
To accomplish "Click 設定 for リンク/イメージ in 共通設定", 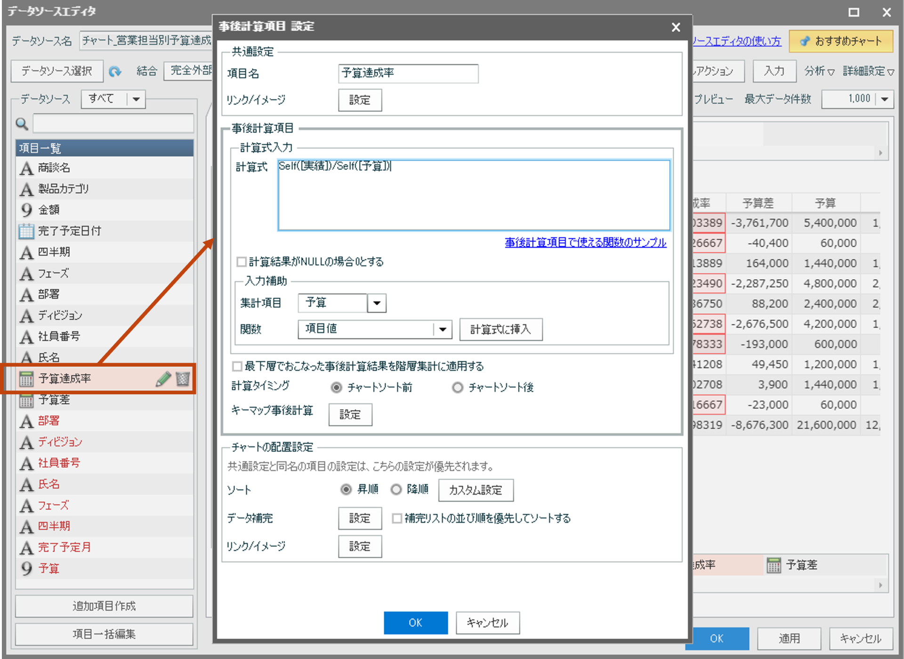I will point(360,100).
